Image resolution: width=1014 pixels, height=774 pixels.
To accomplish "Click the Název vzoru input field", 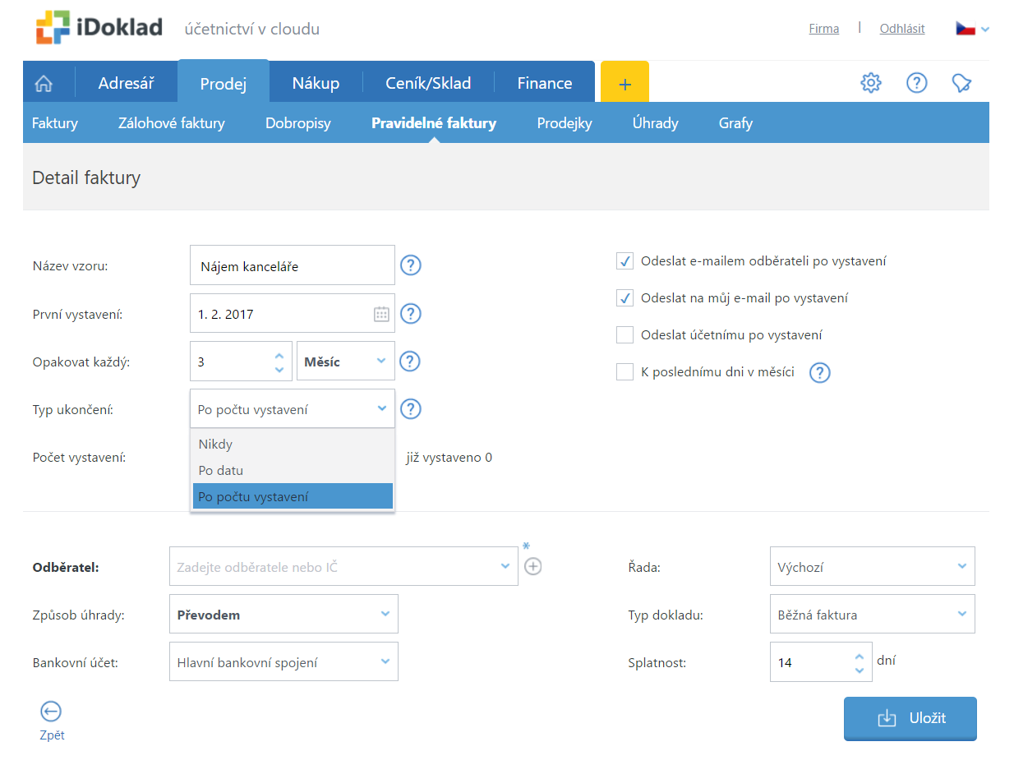I will 293,265.
